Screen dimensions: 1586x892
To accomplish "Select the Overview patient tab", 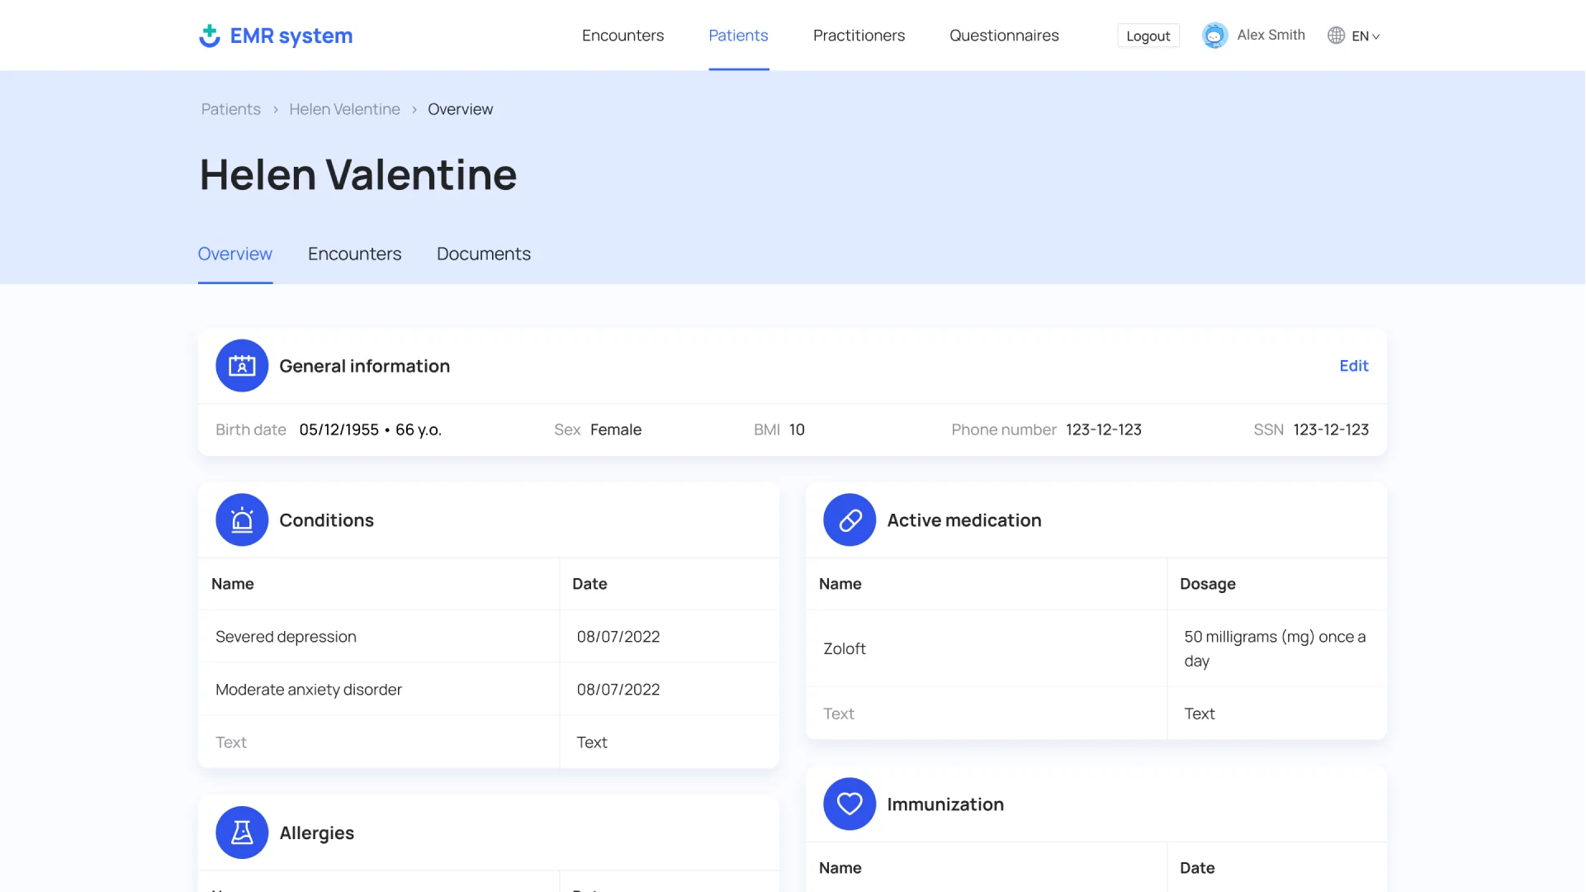I will point(235,254).
